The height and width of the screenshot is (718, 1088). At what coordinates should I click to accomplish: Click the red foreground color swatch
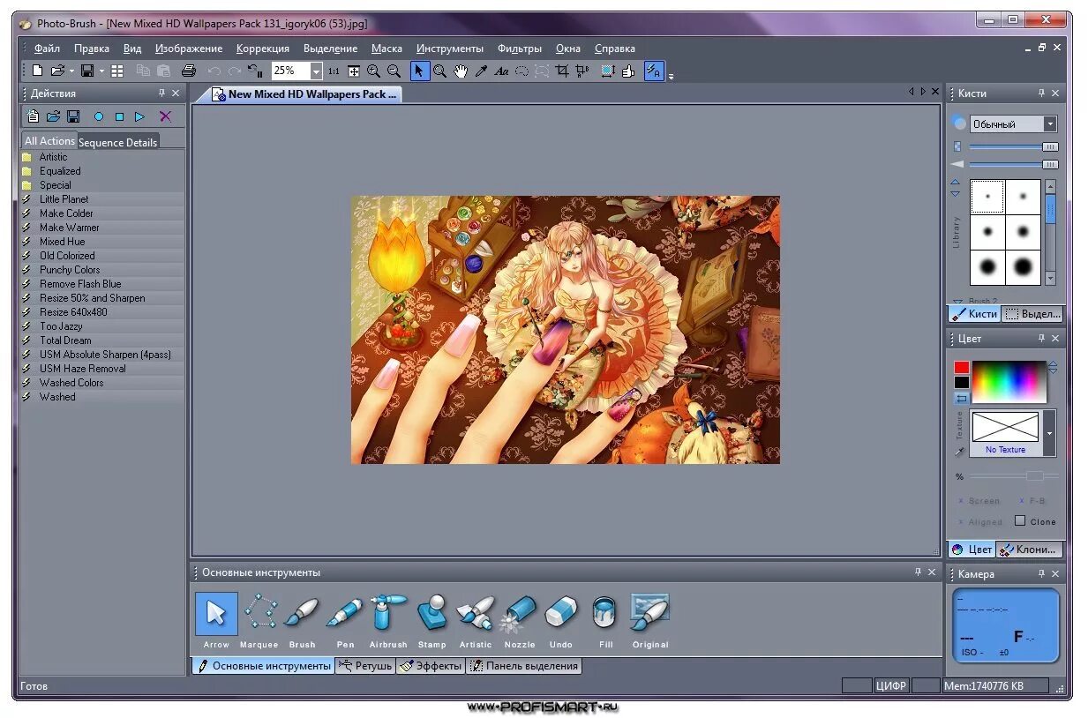pyautogui.click(x=961, y=367)
